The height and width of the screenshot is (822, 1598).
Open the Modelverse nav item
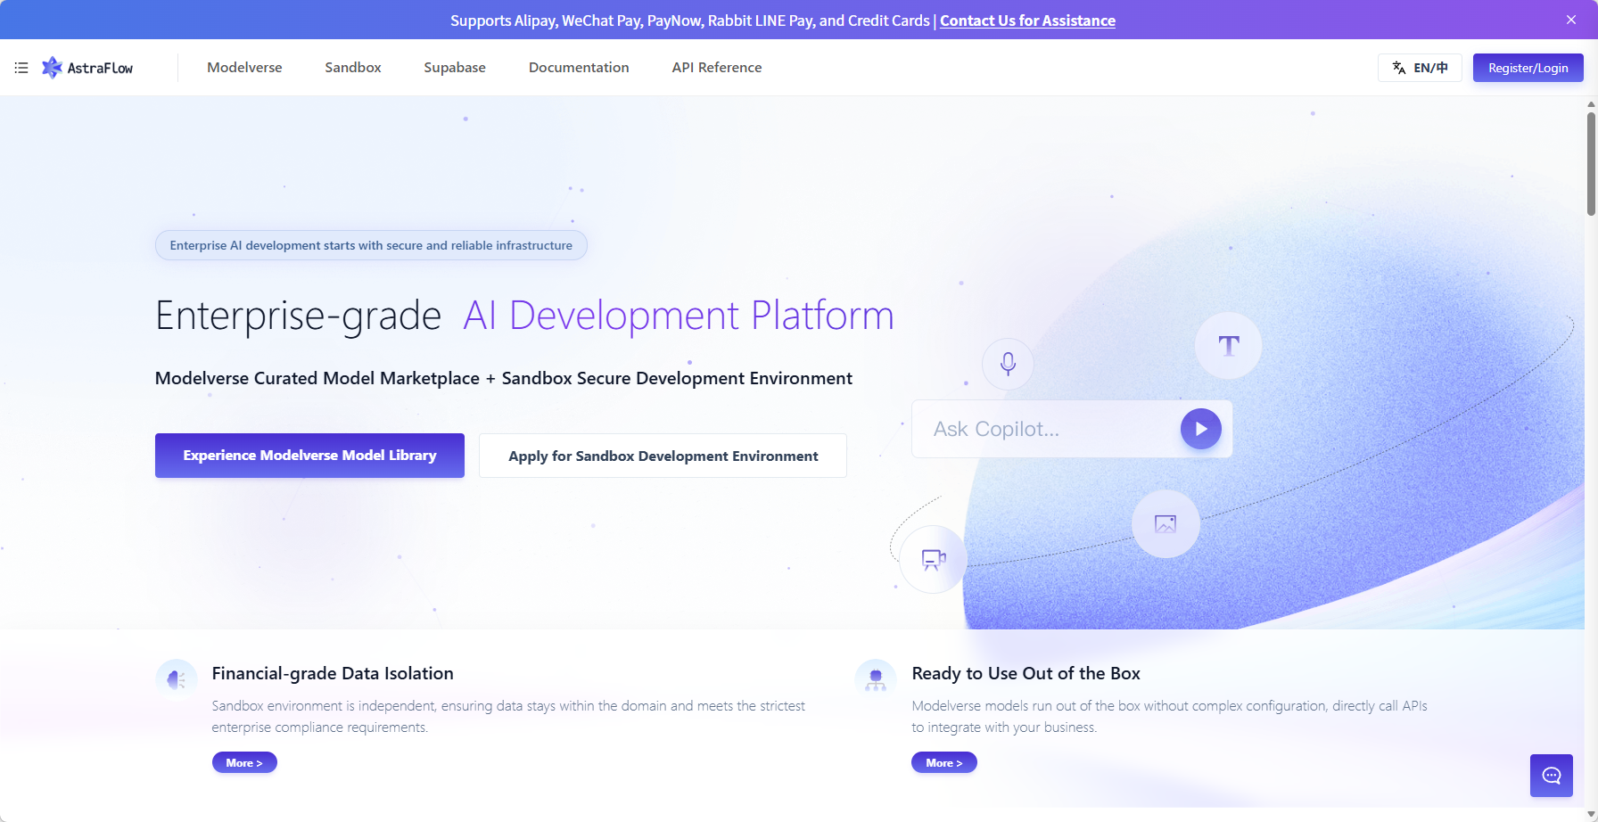tap(244, 68)
